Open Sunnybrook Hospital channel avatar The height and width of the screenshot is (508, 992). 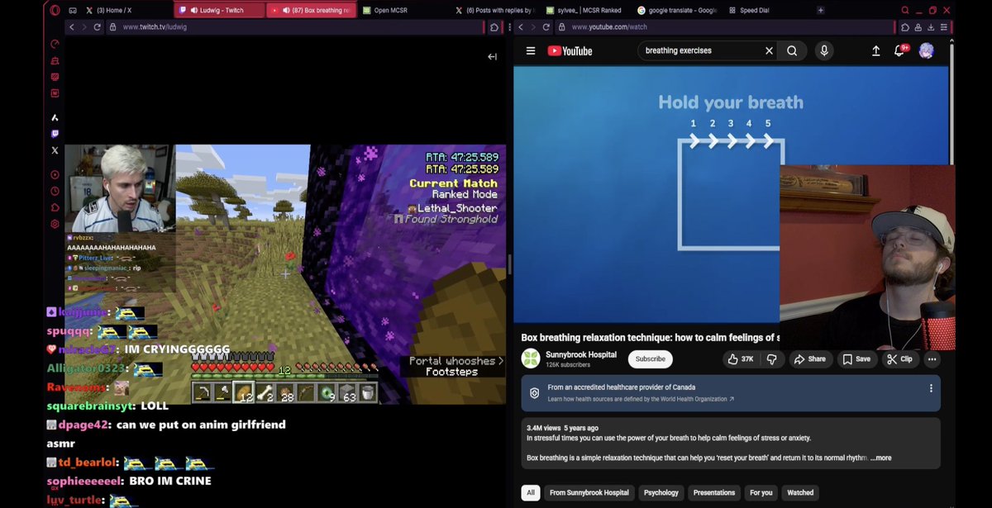click(531, 358)
